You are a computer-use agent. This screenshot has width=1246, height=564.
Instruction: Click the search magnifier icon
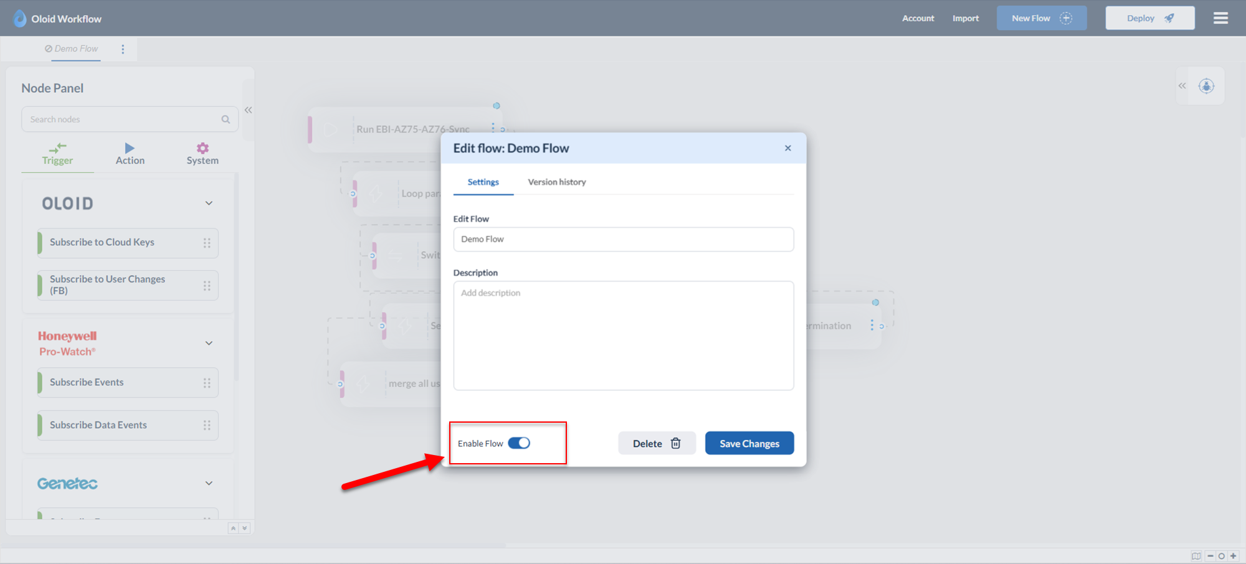226,120
